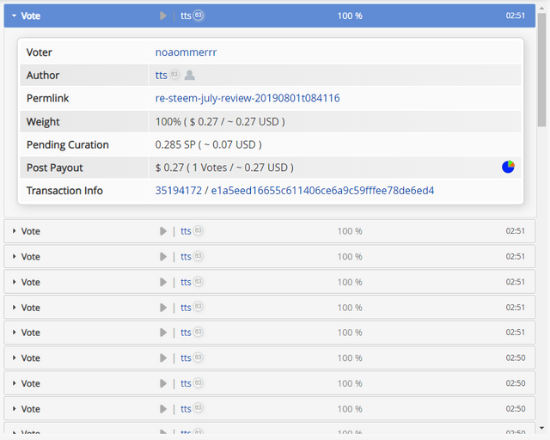Click 100 % value in highlighted Vote header
Screen dimensions: 550x440
[x=350, y=15]
